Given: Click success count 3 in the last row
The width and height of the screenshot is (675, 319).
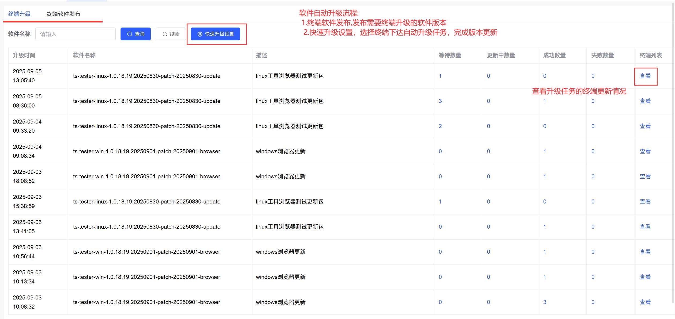Looking at the screenshot, I should 545,302.
